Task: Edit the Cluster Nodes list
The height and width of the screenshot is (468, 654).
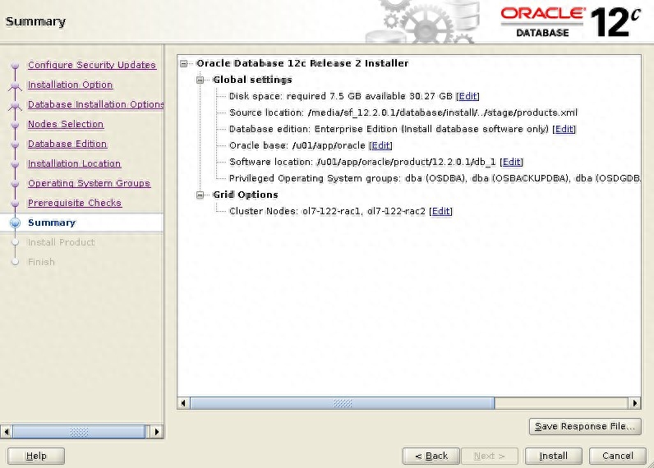Action: coord(441,212)
